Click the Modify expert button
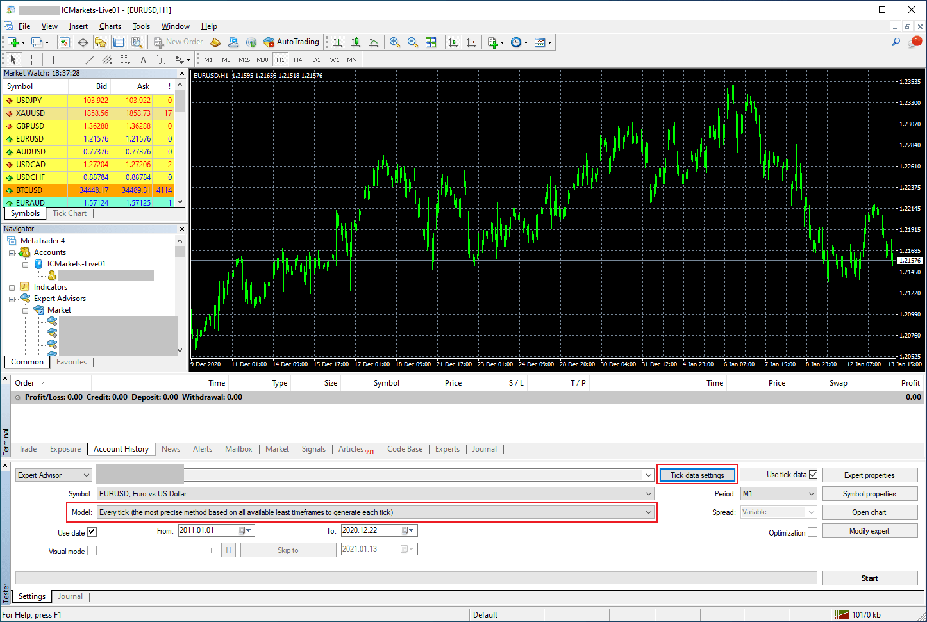927x622 pixels. pyautogui.click(x=869, y=531)
